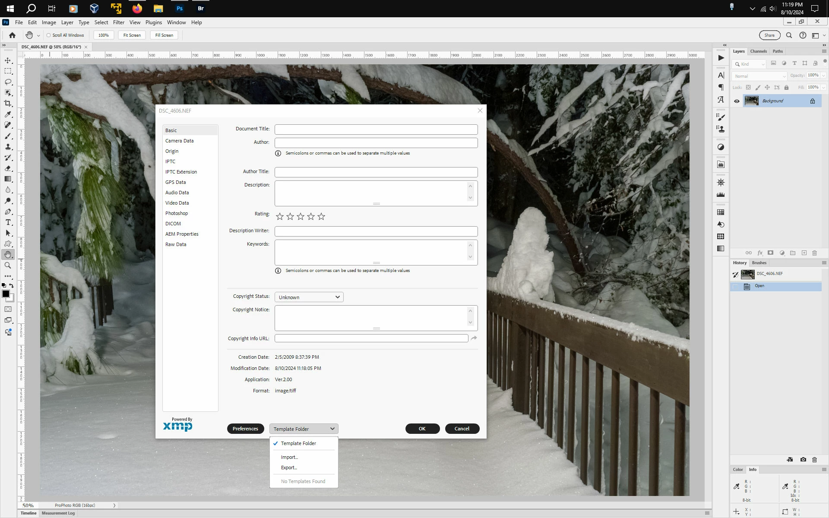Viewport: 829px width, 518px height.
Task: Hide the Background layer visibility eye
Action: pos(737,101)
